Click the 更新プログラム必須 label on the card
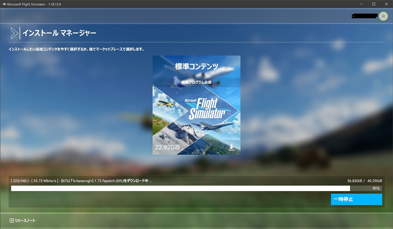The image size is (393, 229). click(196, 82)
